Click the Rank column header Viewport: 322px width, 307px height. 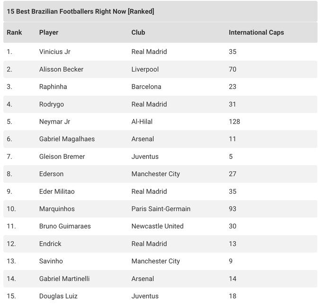[15, 33]
